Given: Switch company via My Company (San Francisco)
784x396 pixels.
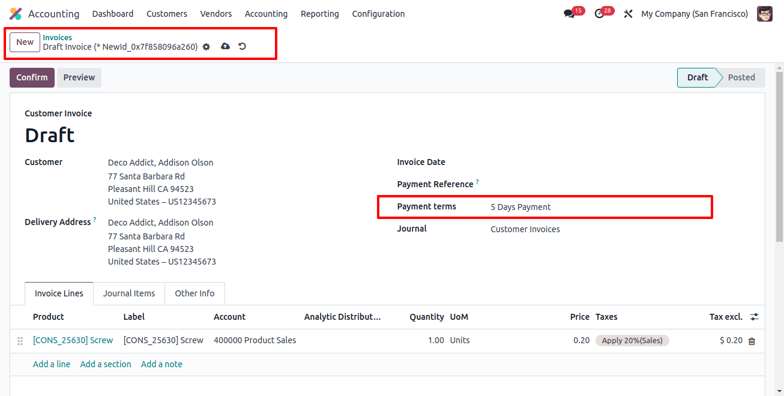Looking at the screenshot, I should [x=695, y=14].
